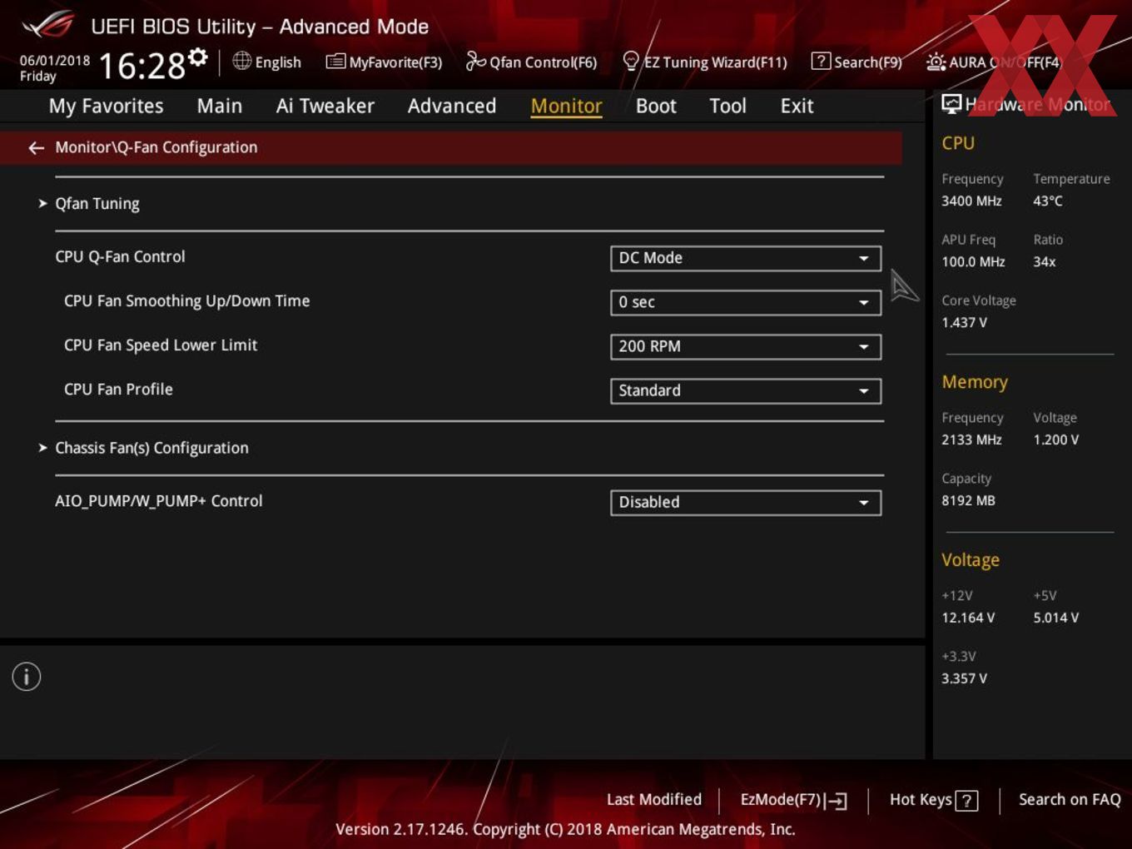Select Exit tab
1132x849 pixels.
point(797,106)
